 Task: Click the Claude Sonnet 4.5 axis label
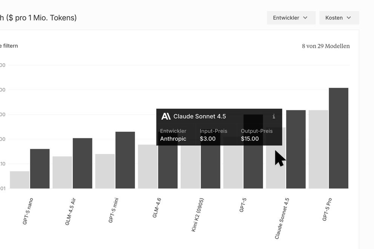coord(282,218)
